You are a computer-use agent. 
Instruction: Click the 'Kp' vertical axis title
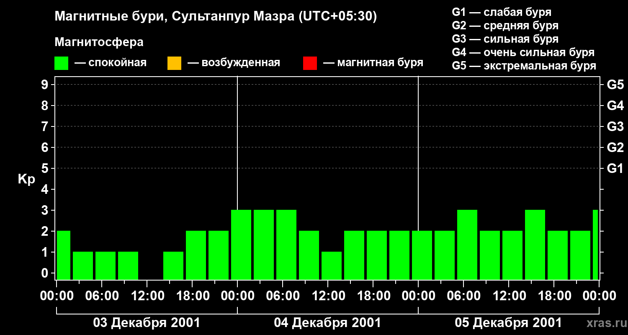point(26,179)
